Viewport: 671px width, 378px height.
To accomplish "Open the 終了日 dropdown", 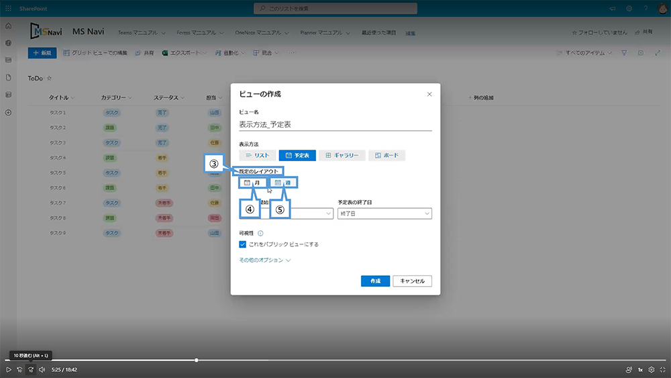I will pos(384,214).
